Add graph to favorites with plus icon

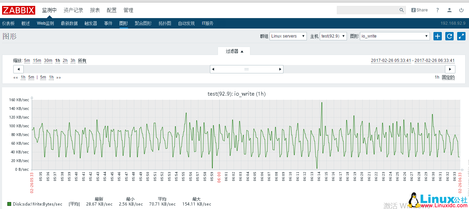[x=437, y=36]
